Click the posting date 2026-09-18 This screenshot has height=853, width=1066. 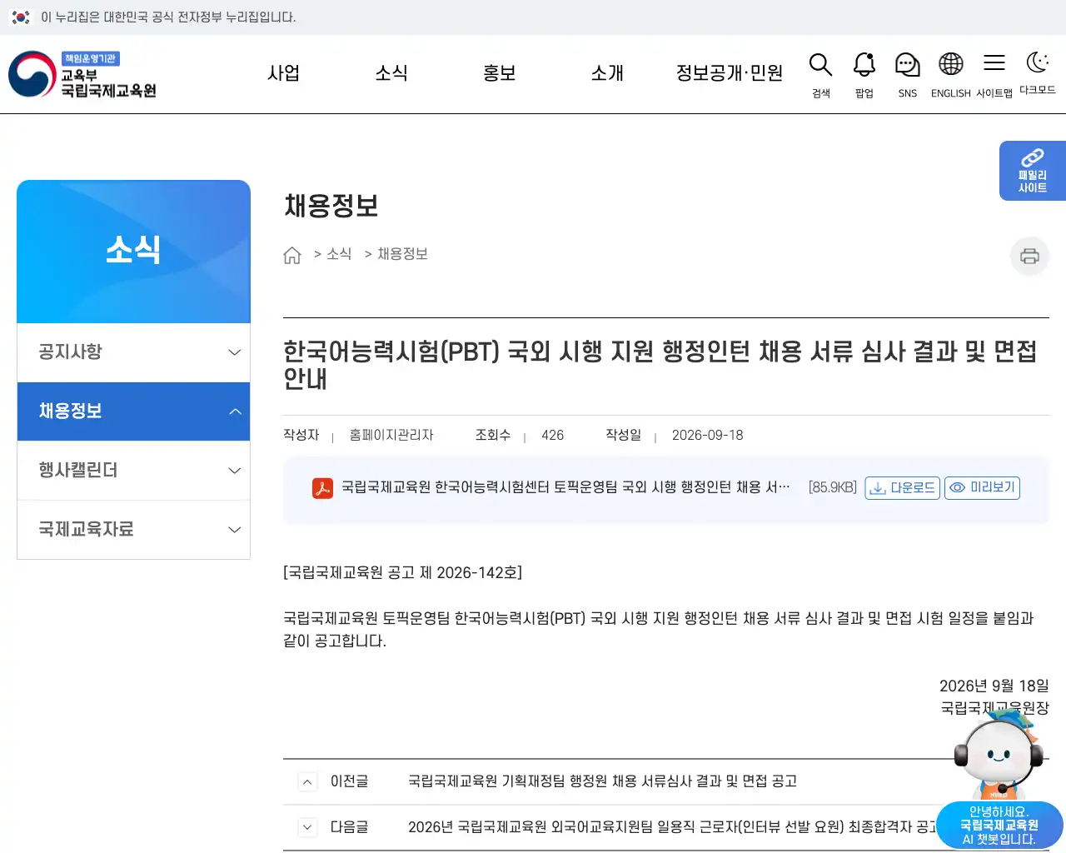tap(708, 436)
